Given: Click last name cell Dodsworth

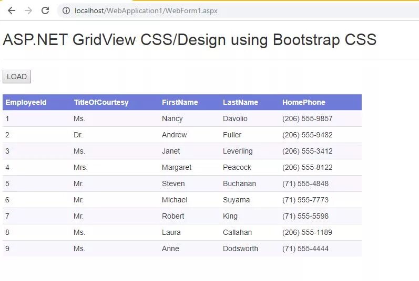Looking at the screenshot, I should 240,248.
